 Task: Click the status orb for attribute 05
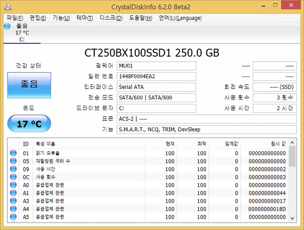(x=13, y=161)
